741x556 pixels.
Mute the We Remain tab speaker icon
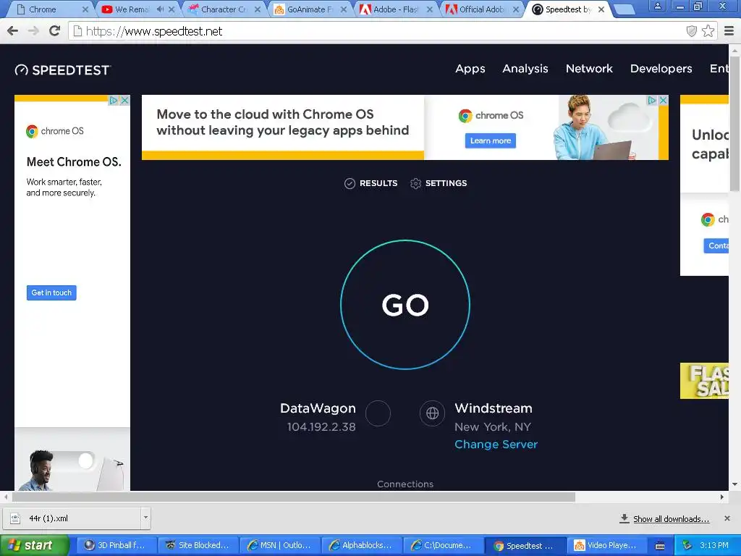pyautogui.click(x=160, y=9)
